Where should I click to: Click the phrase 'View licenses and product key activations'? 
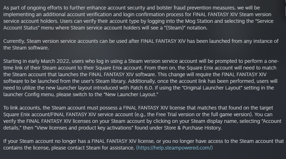tap(84, 128)
